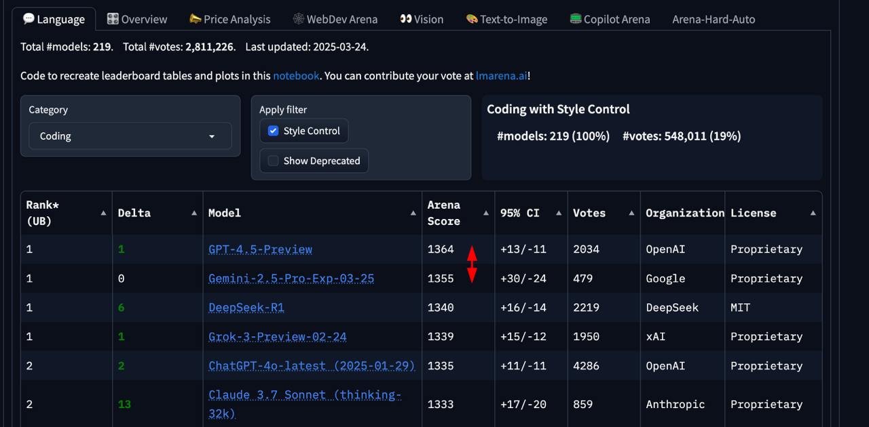
Task: Open the GPT-4.5-Preview model link
Action: (x=261, y=249)
